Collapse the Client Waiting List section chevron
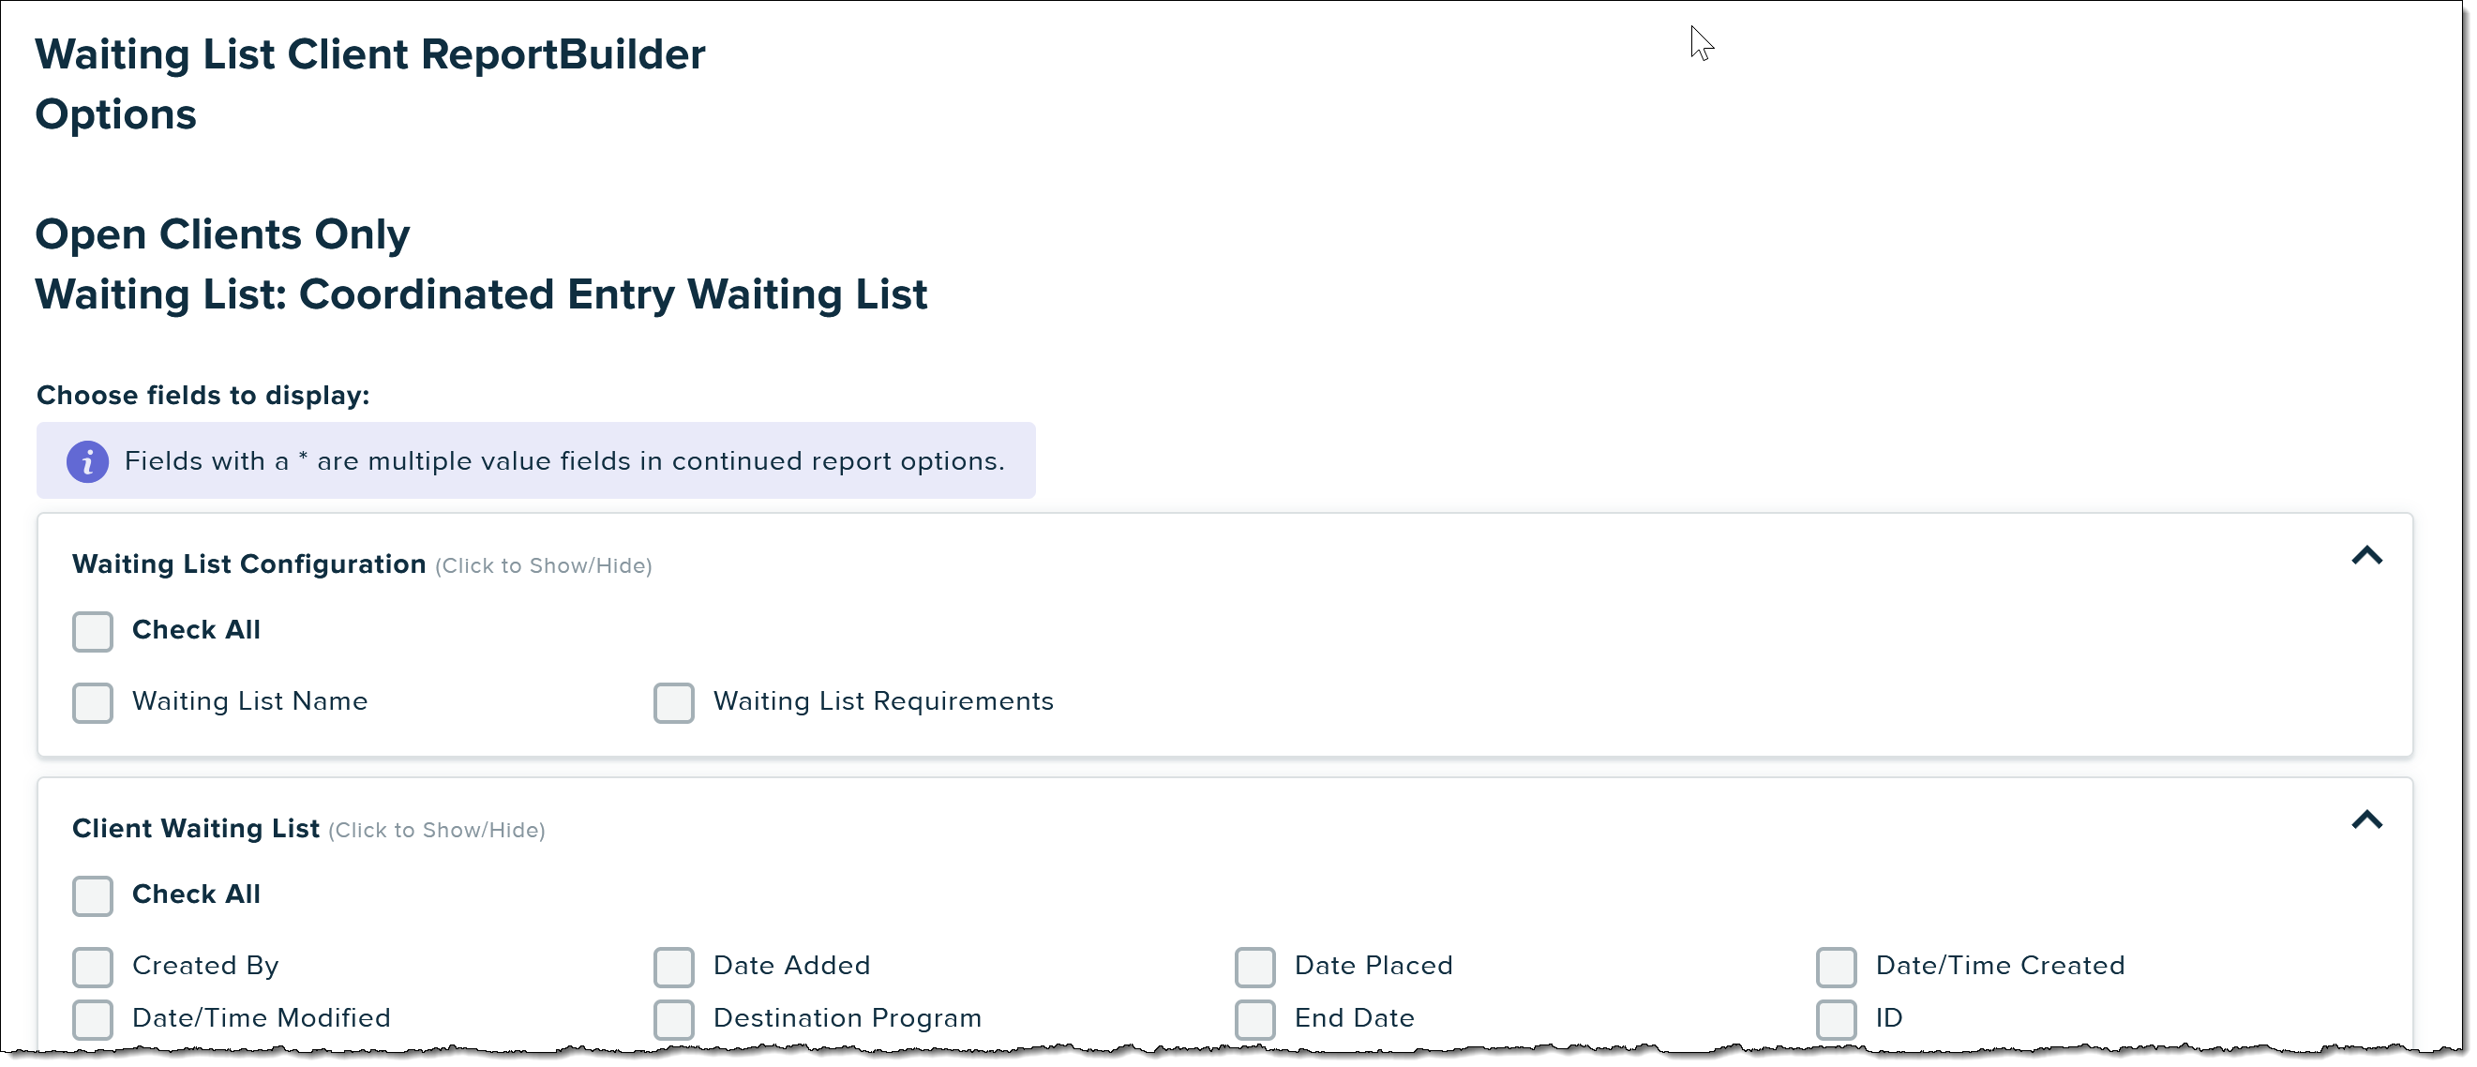The height and width of the screenshot is (1067, 2477). (2366, 821)
